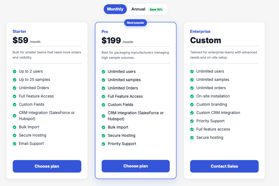Switch billing to Monthly
Image resolution: width=279 pixels, height=186 pixels.
[115, 9]
